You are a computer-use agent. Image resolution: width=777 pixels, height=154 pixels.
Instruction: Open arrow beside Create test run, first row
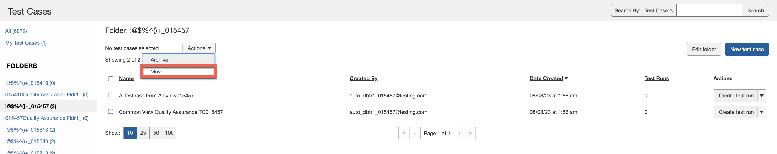click(x=761, y=96)
